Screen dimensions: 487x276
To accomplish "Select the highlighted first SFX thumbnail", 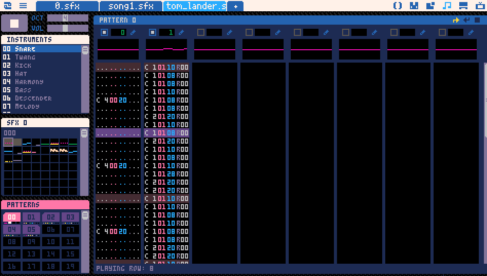I will [x=8, y=142].
